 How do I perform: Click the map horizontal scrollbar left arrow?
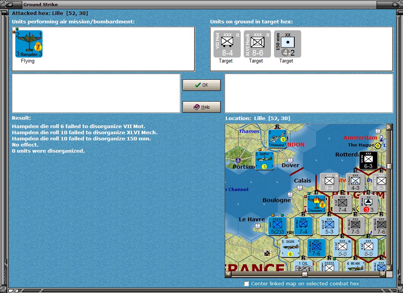click(x=228, y=275)
